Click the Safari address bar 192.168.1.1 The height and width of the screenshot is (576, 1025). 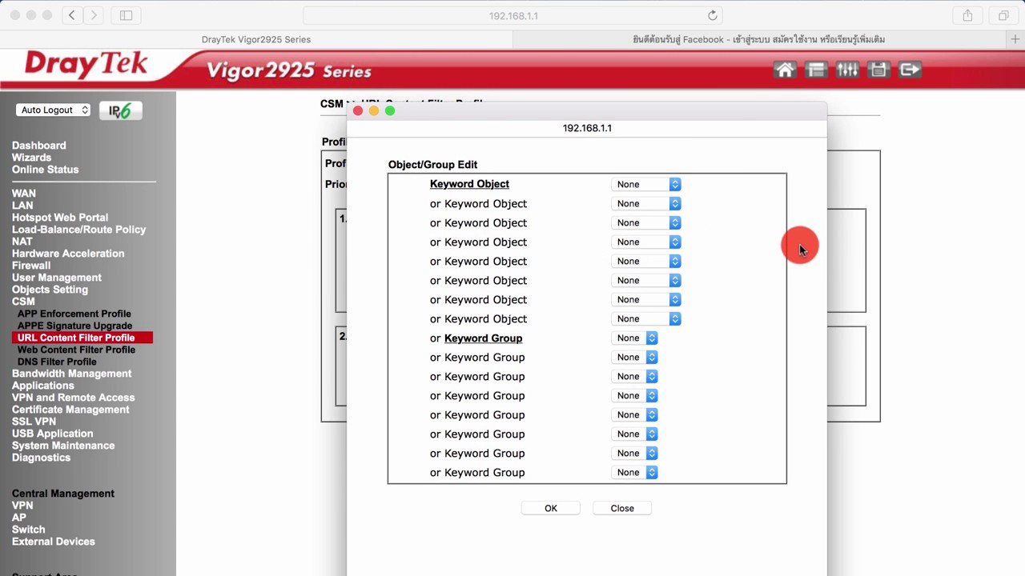coord(513,15)
